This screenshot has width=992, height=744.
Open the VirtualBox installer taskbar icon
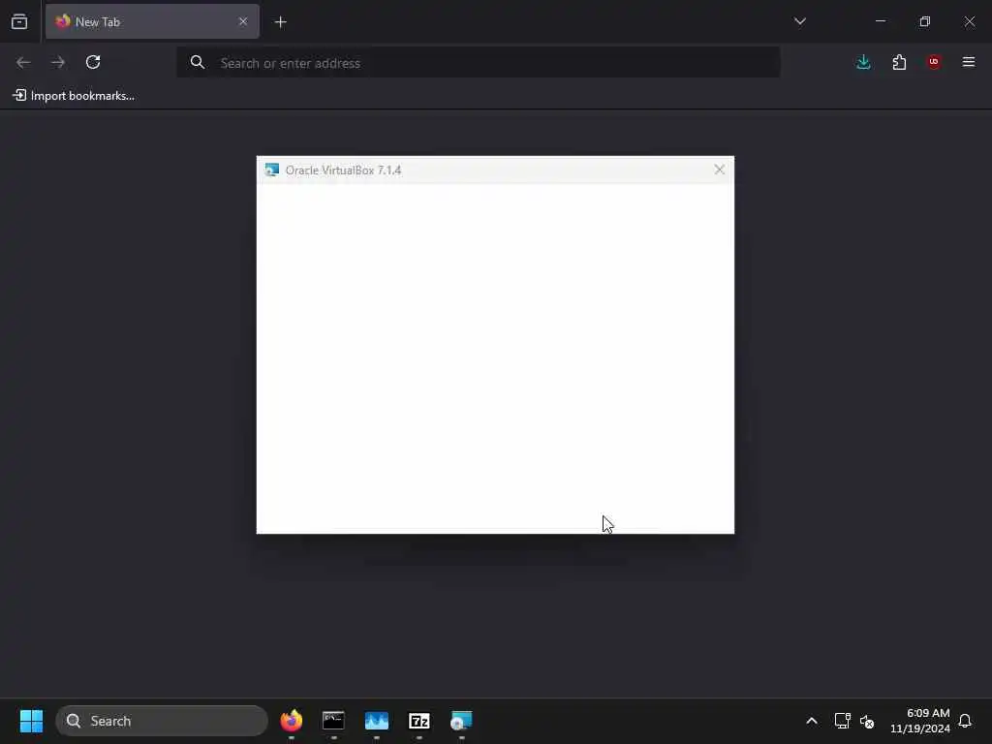click(461, 721)
